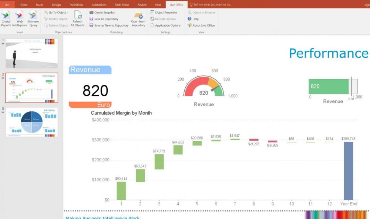Click the animation star under slide 3
370x219 pixels.
3,112
